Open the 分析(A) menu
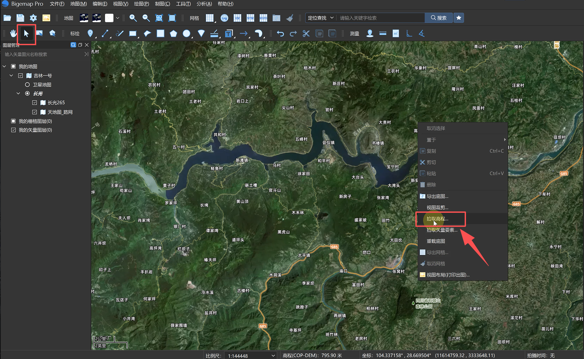Viewport: 584px width, 359px height. [204, 4]
